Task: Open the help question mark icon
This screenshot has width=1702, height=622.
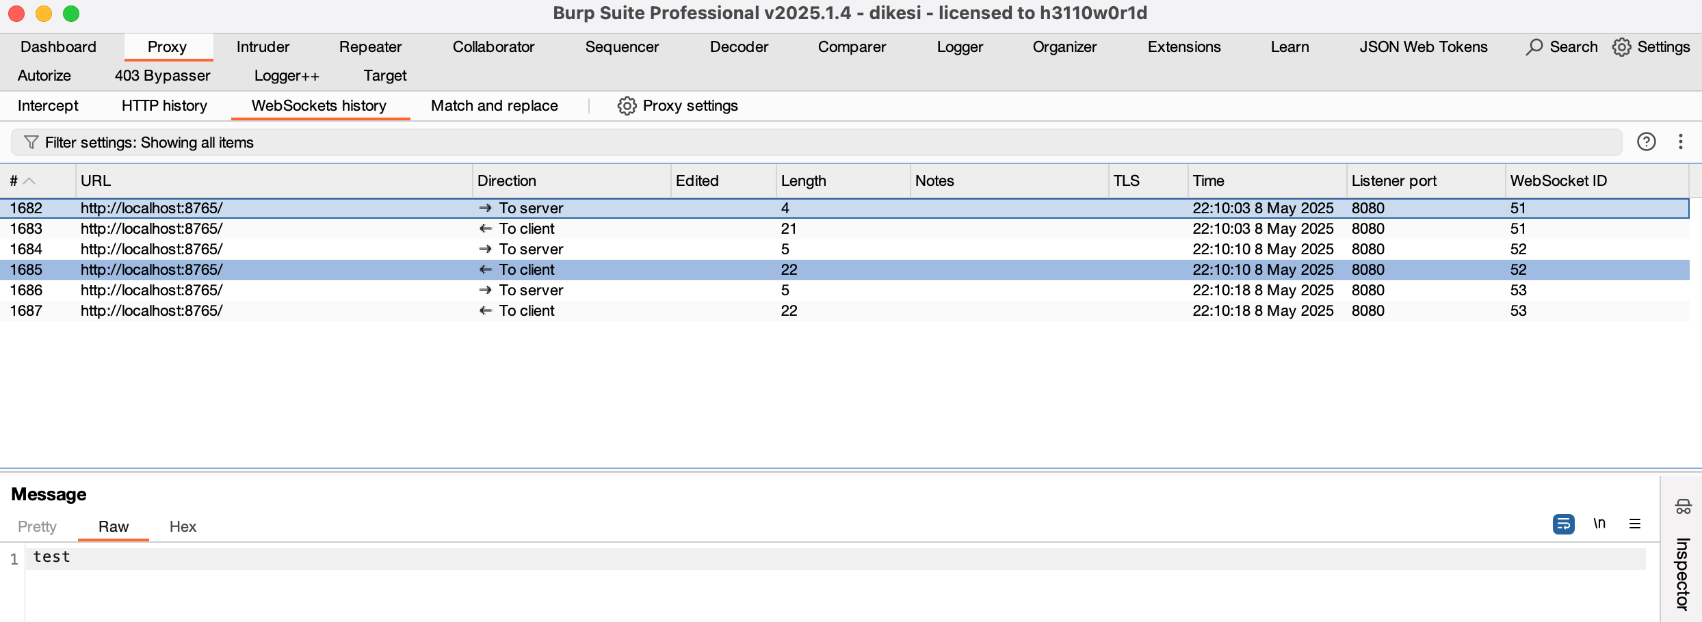Action: click(1647, 141)
